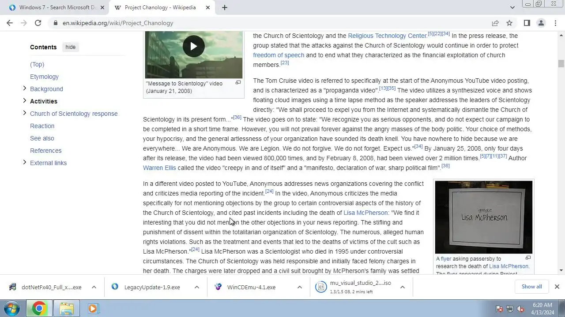Image resolution: width=565 pixels, height=317 pixels.
Task: Bookmark this page with the star icon
Action: click(509, 23)
